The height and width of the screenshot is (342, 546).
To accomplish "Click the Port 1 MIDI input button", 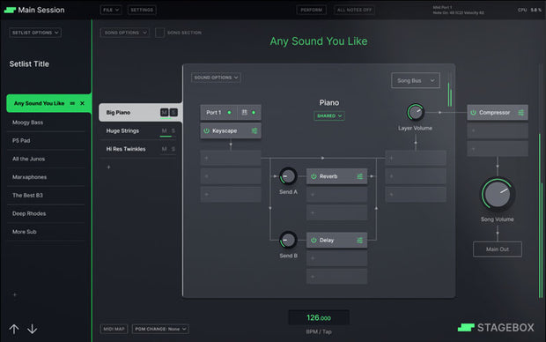I will click(218, 112).
